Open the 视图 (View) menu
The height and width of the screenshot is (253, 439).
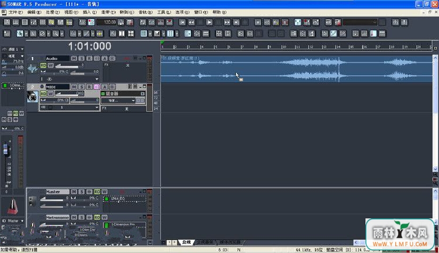click(x=71, y=12)
